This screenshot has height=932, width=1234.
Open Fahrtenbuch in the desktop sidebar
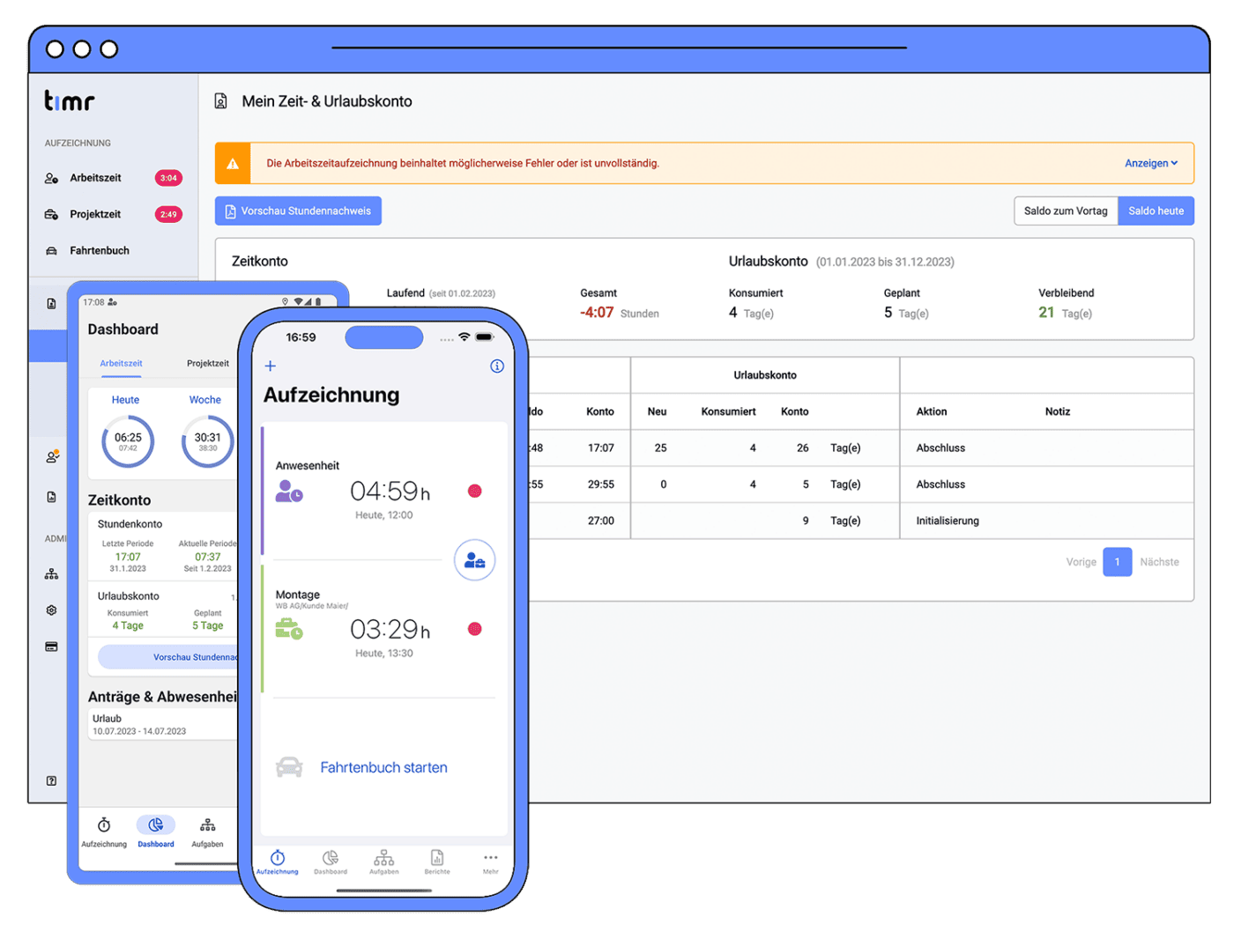pos(100,251)
